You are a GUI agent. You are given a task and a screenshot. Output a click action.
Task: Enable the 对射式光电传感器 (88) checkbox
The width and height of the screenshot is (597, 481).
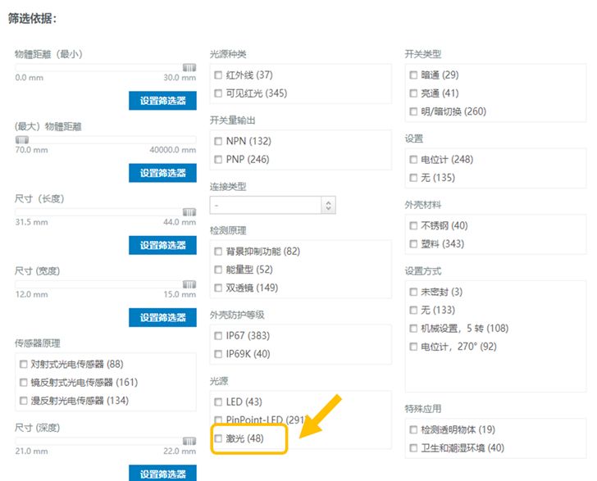click(x=23, y=364)
